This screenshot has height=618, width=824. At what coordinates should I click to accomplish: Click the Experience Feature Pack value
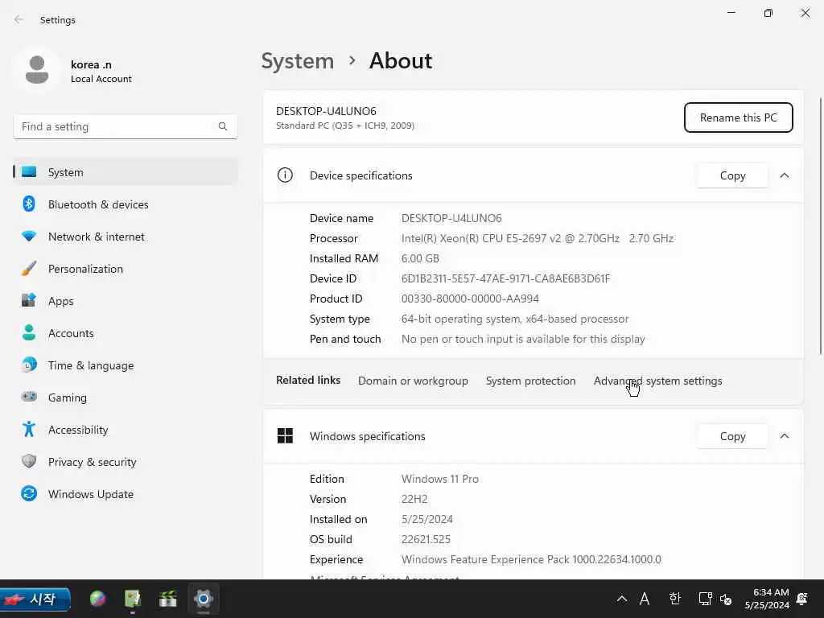pos(531,559)
